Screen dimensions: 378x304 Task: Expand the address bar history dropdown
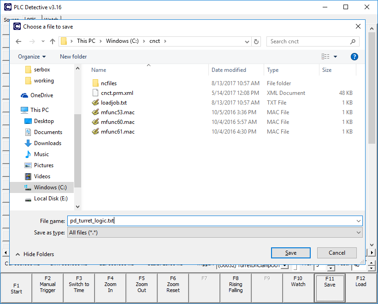(247, 41)
